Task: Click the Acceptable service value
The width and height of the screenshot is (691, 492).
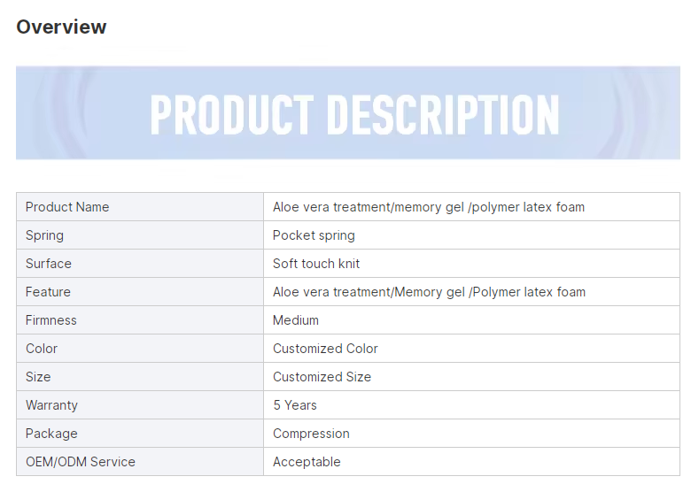Action: (307, 462)
